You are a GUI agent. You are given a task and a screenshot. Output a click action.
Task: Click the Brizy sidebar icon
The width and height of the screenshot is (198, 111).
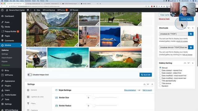(2, 70)
